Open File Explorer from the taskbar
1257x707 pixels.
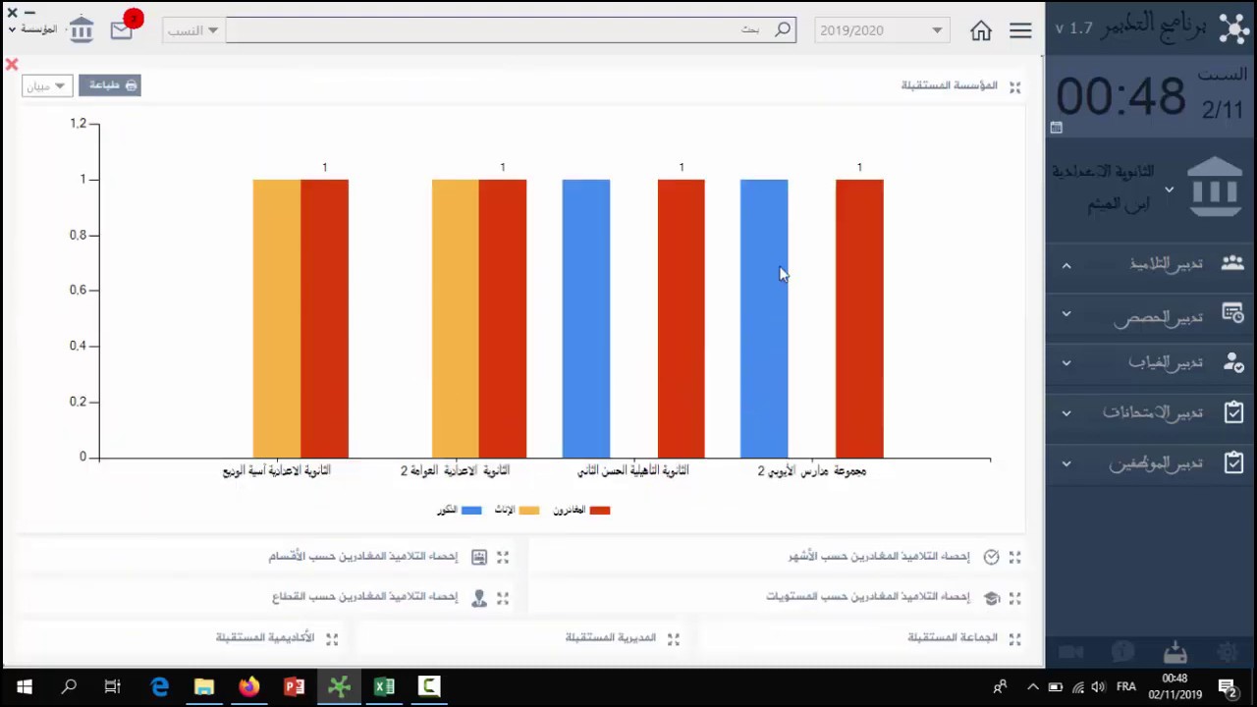[x=204, y=687]
